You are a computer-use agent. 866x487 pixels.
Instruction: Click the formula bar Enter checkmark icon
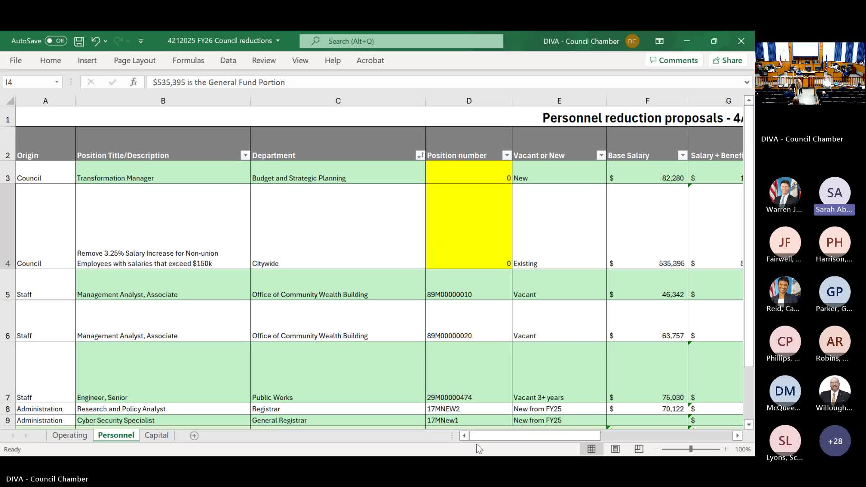click(112, 82)
